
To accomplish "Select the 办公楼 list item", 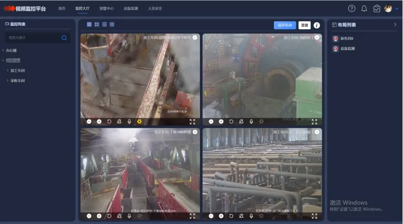I will pos(11,51).
